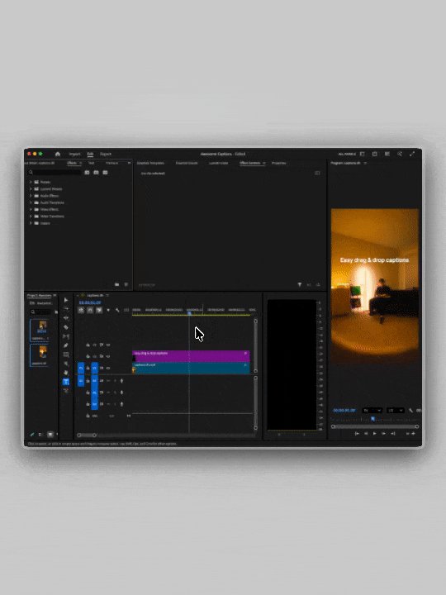Select the Ripple Edit tool
Viewport: 446px width, 595px height.
click(66, 317)
